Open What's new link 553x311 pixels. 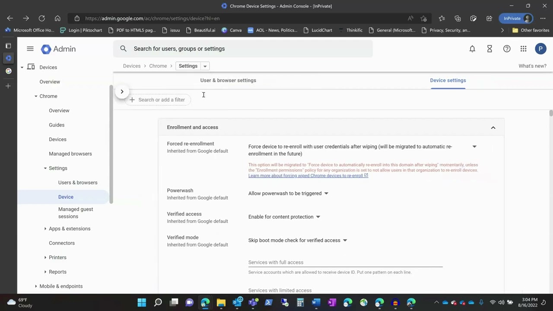pyautogui.click(x=532, y=66)
